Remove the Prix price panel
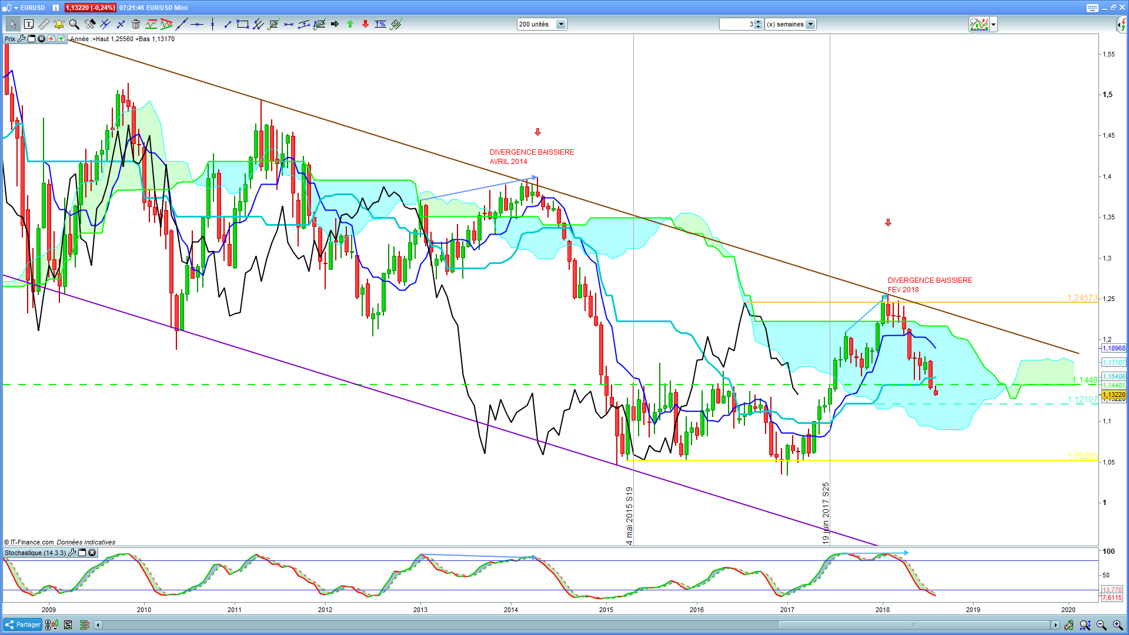The width and height of the screenshot is (1129, 635). click(x=41, y=39)
